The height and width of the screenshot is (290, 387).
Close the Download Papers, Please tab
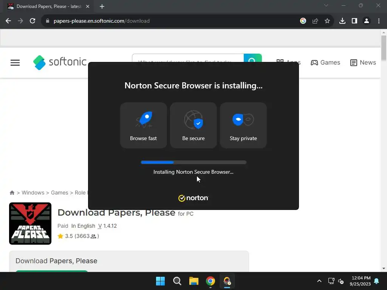tap(88, 6)
